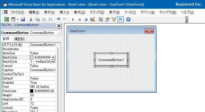
Task: Click the Save Book1 floppy disk icon
Action: coord(23,19)
